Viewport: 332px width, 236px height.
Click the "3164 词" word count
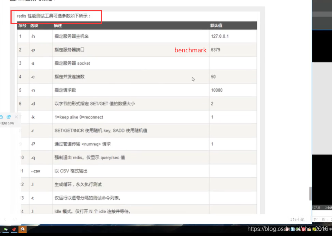tap(297, 220)
